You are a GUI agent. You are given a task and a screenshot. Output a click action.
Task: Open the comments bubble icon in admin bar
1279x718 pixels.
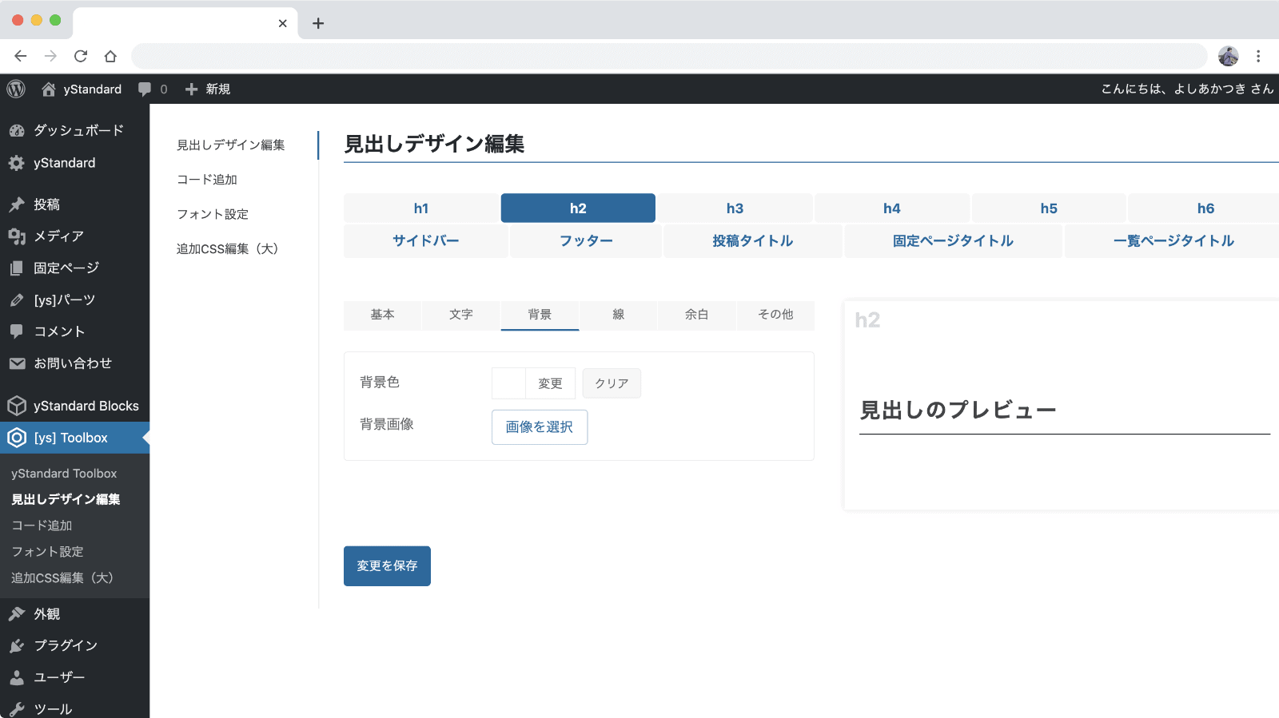tap(145, 89)
